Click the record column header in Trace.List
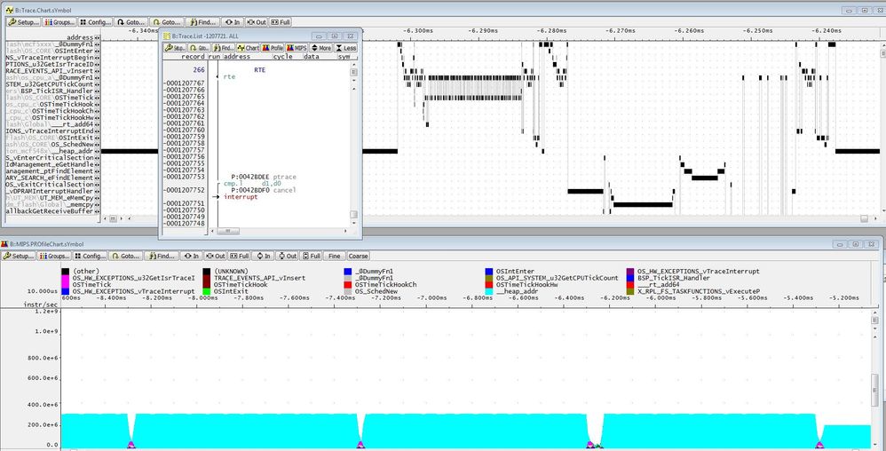The image size is (886, 451). [x=193, y=57]
